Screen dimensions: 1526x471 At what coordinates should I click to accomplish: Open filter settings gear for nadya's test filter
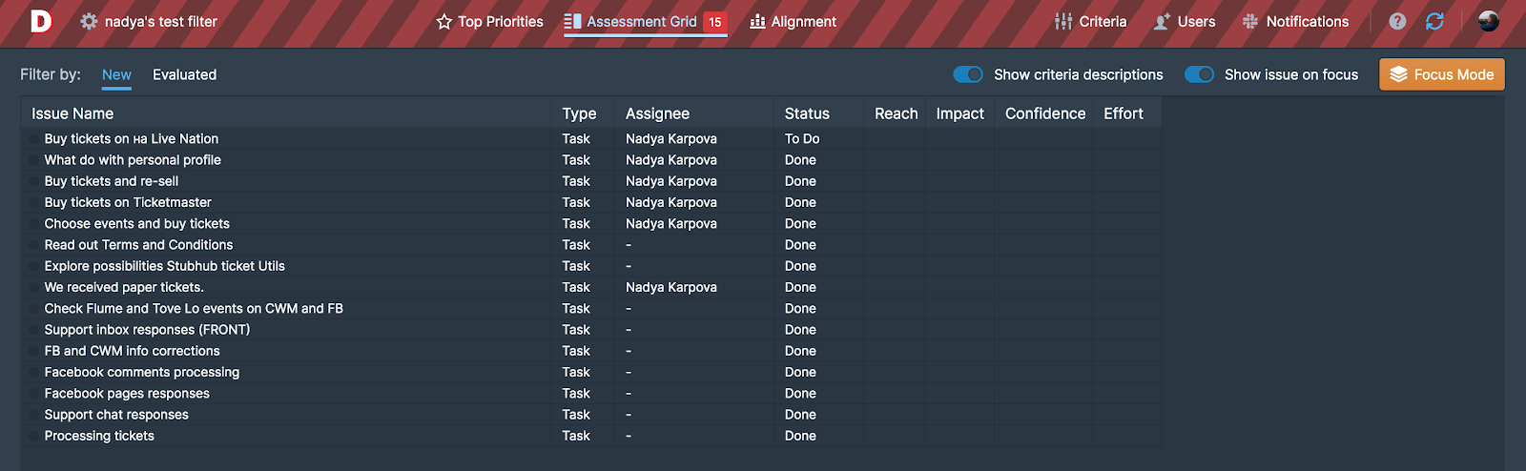[x=89, y=21]
